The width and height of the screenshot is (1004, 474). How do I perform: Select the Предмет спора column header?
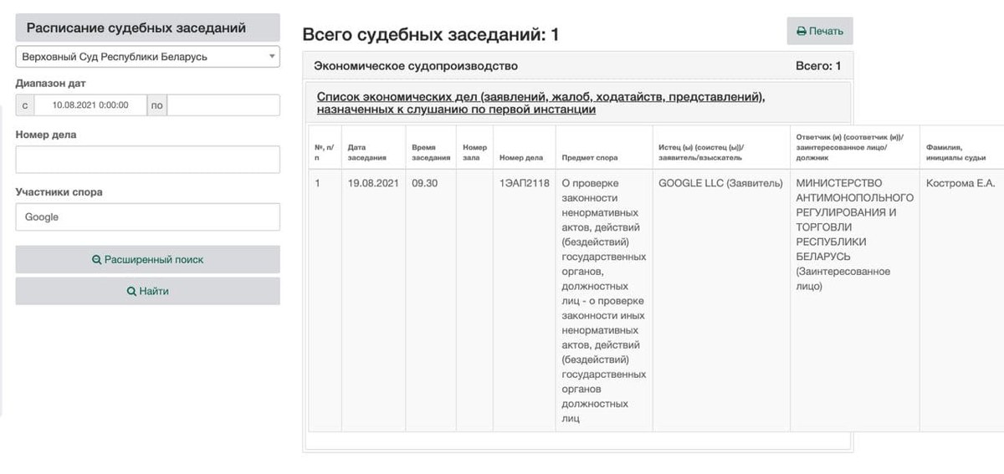(590, 157)
